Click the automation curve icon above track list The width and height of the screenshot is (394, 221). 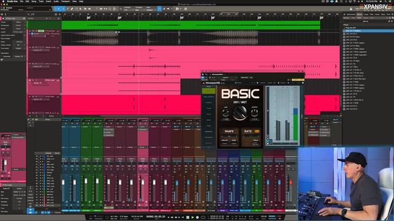[x=33, y=14]
